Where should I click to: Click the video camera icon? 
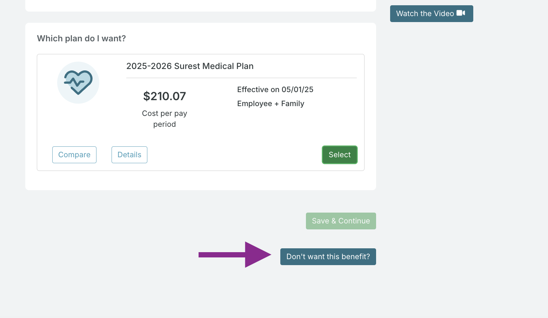coord(461,13)
